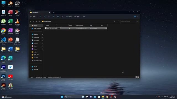Open the New dropdown in toolbar
177x99 pixels.
33,16
